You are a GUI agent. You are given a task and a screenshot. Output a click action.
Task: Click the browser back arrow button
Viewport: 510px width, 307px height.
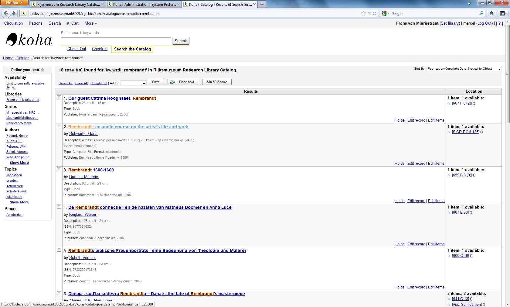pos(6,13)
